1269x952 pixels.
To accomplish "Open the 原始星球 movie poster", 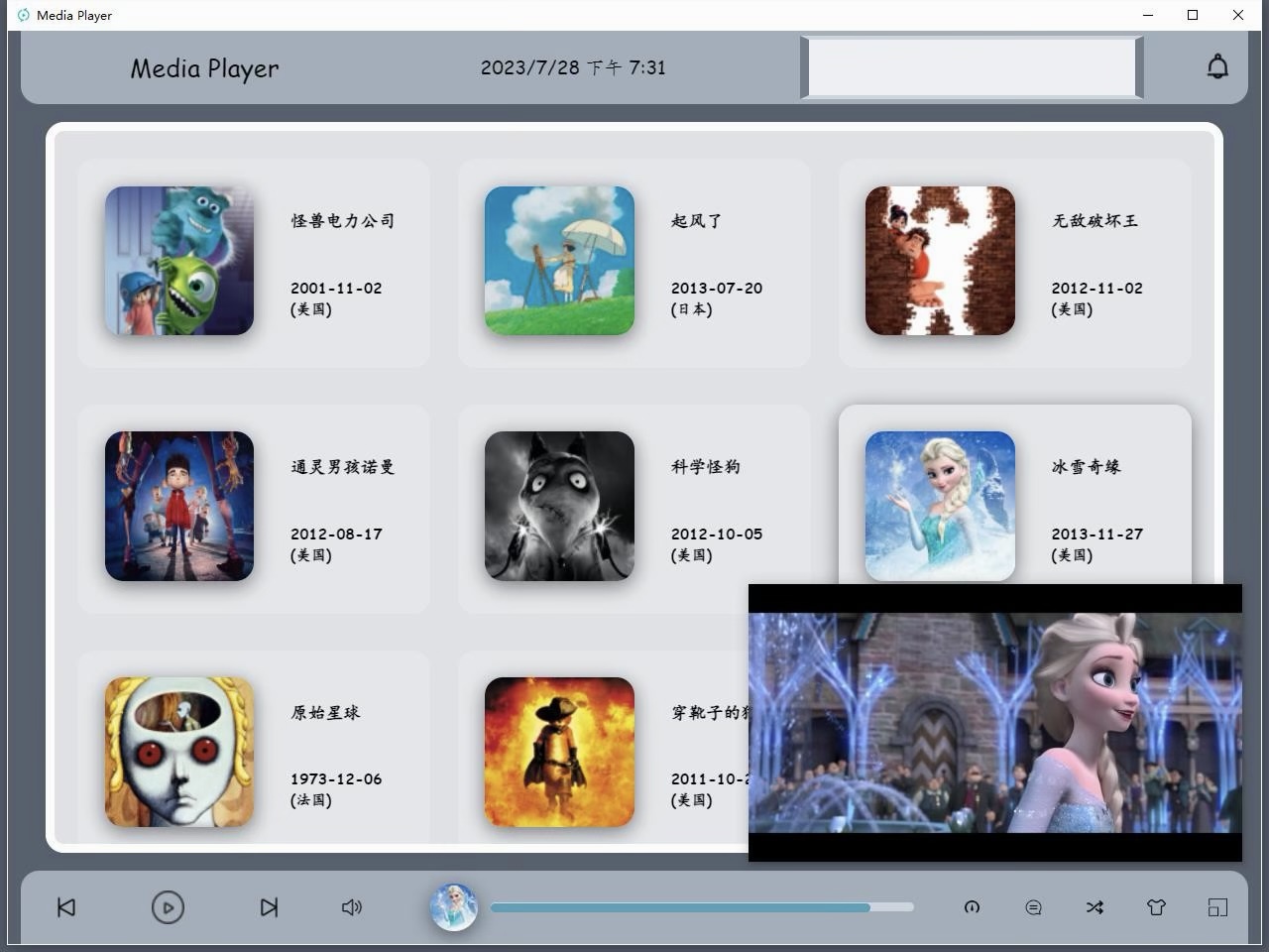I will 179,752.
